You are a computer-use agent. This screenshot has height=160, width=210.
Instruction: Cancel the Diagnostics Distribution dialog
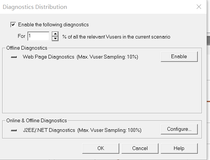click(x=140, y=149)
